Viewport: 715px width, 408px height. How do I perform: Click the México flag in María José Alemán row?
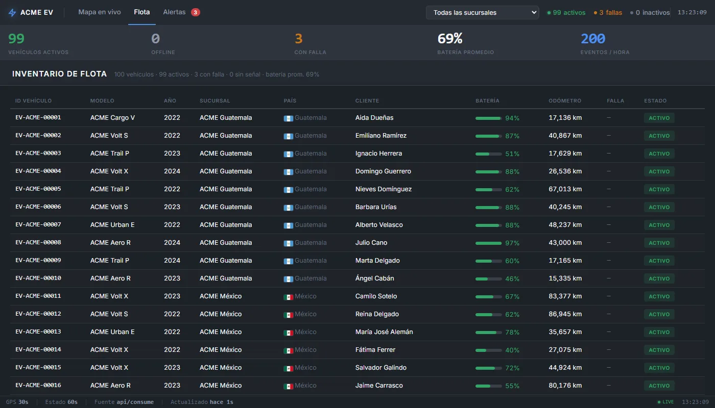pos(288,333)
